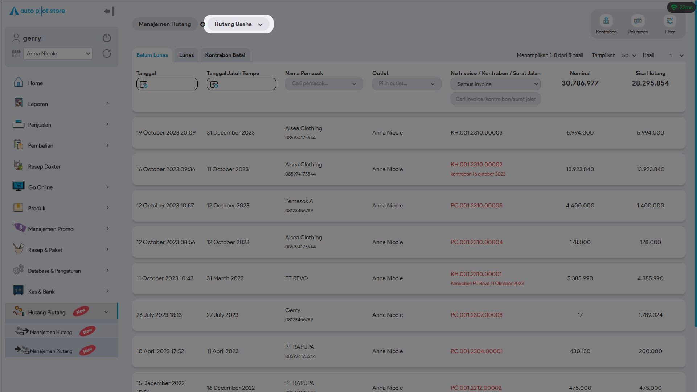
Task: Click the Cari invoice/kontra bon search field
Action: click(495, 99)
